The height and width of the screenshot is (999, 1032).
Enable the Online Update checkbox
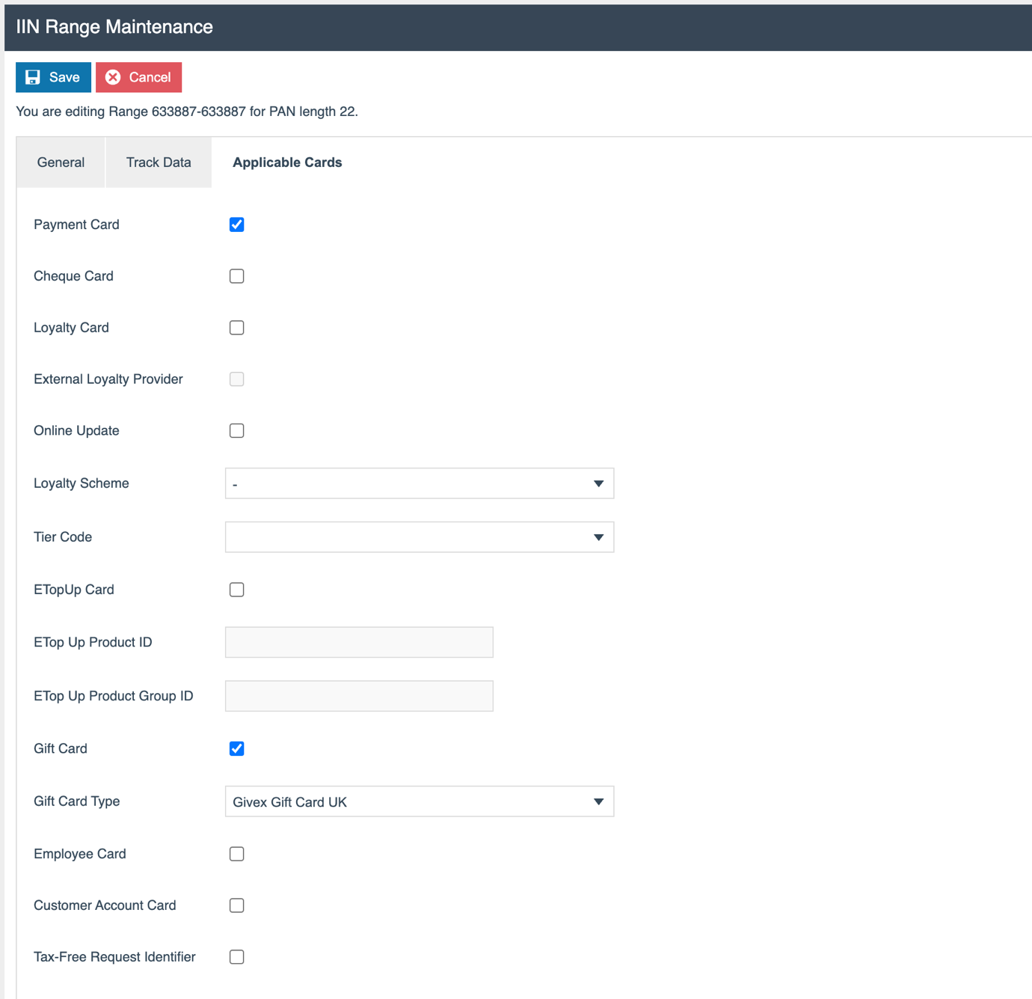click(x=236, y=430)
